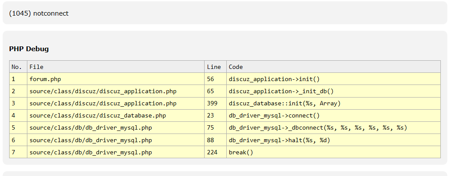
Task: Click the break() code cell
Action: (241, 152)
